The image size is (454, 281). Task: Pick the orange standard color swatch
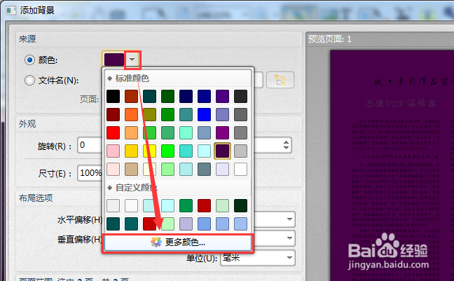tap(131, 115)
